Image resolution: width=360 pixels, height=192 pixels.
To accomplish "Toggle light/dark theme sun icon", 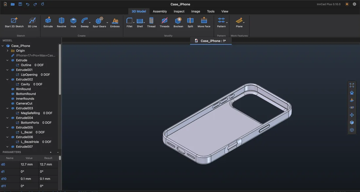I will [x=347, y=4].
